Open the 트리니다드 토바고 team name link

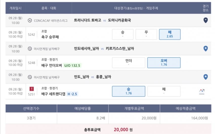(88, 20)
